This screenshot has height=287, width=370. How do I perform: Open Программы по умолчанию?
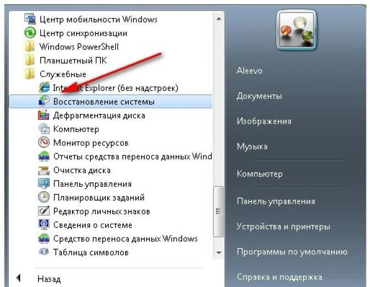coord(292,252)
